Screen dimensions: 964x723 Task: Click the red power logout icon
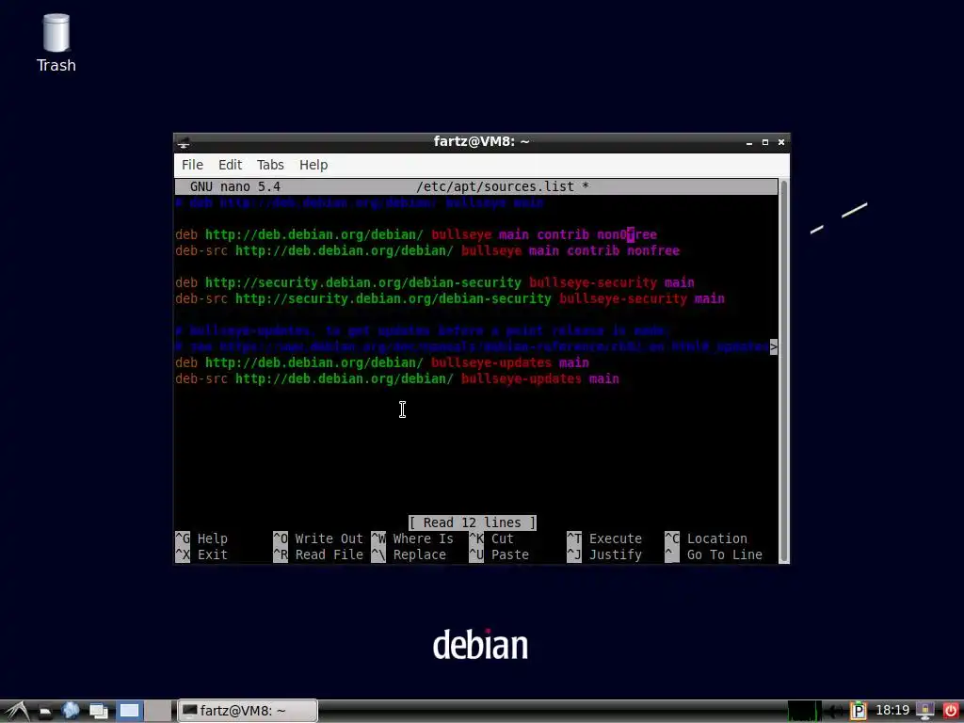(950, 712)
